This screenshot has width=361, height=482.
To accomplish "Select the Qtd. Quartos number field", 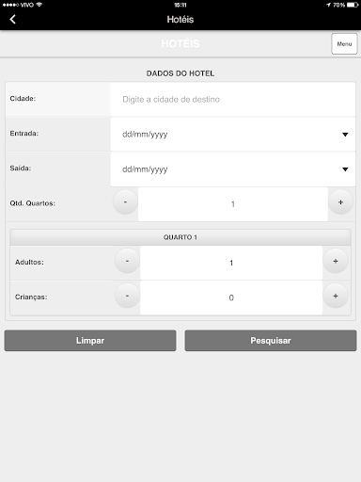I will point(233,204).
